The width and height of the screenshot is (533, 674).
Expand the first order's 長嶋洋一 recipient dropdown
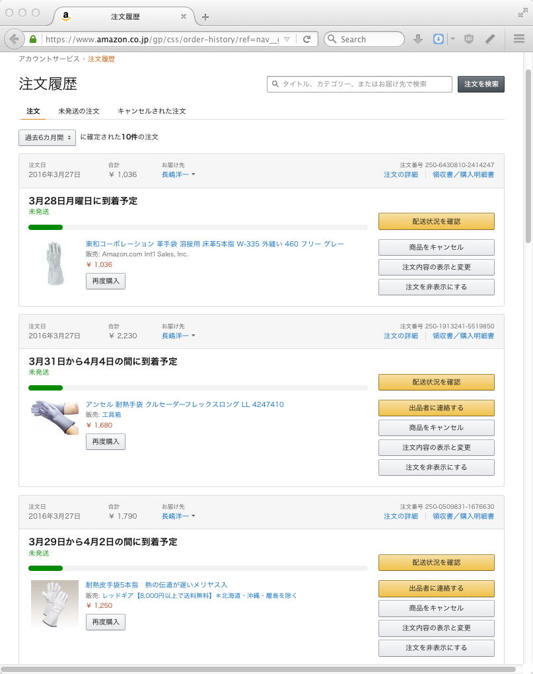178,174
